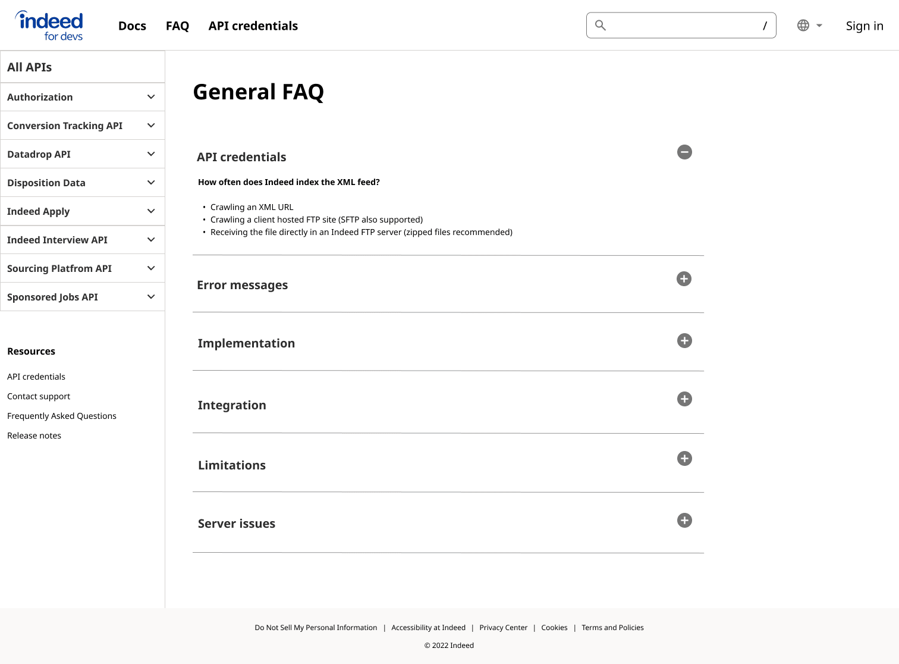Expand Limitations with plus icon
The width and height of the screenshot is (899, 664).
tap(684, 459)
